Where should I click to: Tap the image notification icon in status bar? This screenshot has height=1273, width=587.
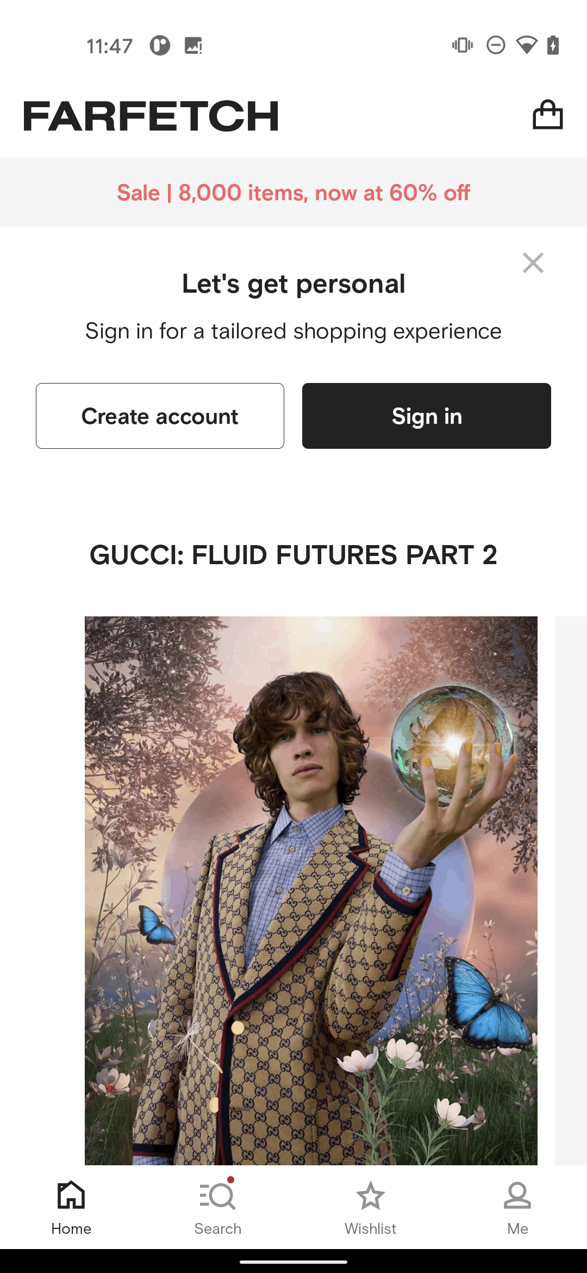coord(193,46)
